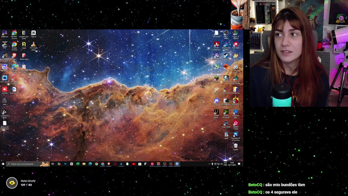Open the Logitech G HUB shortcut

(x=5, y=114)
